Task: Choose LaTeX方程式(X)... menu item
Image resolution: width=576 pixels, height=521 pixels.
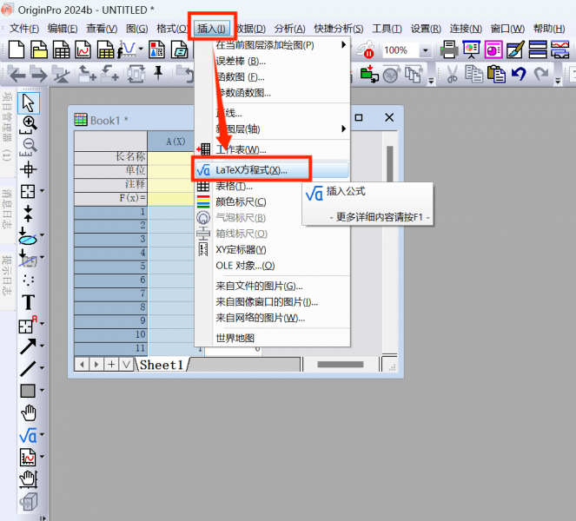Action: [272, 170]
